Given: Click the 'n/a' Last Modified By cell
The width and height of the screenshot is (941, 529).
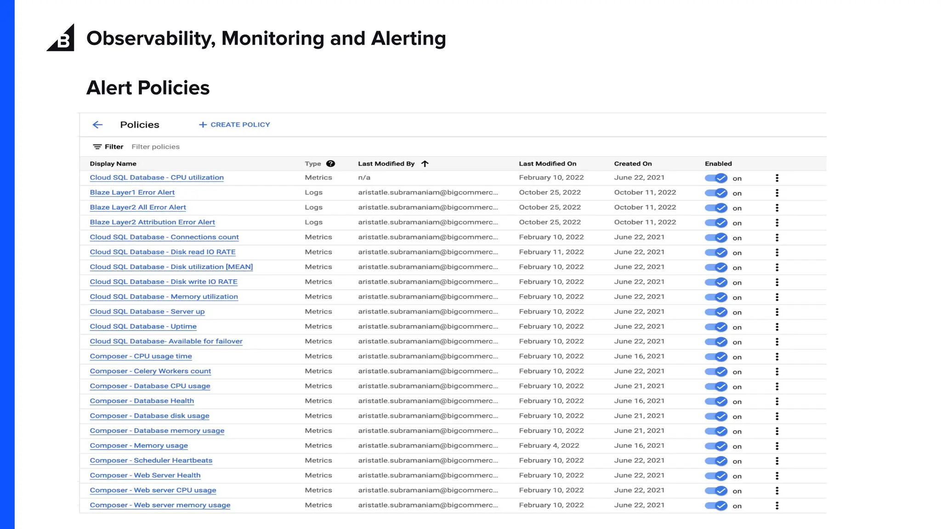Looking at the screenshot, I should point(364,178).
